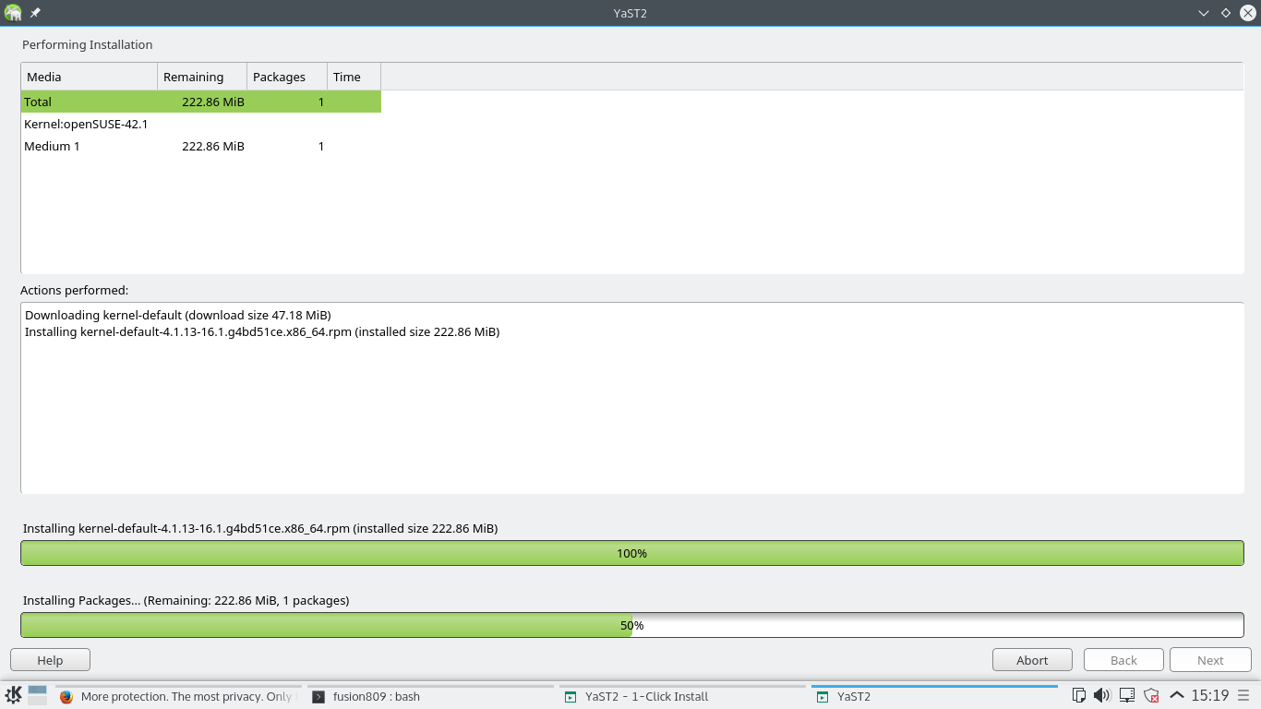Sort by the Media column header
1261x709 pixels.
coord(89,77)
